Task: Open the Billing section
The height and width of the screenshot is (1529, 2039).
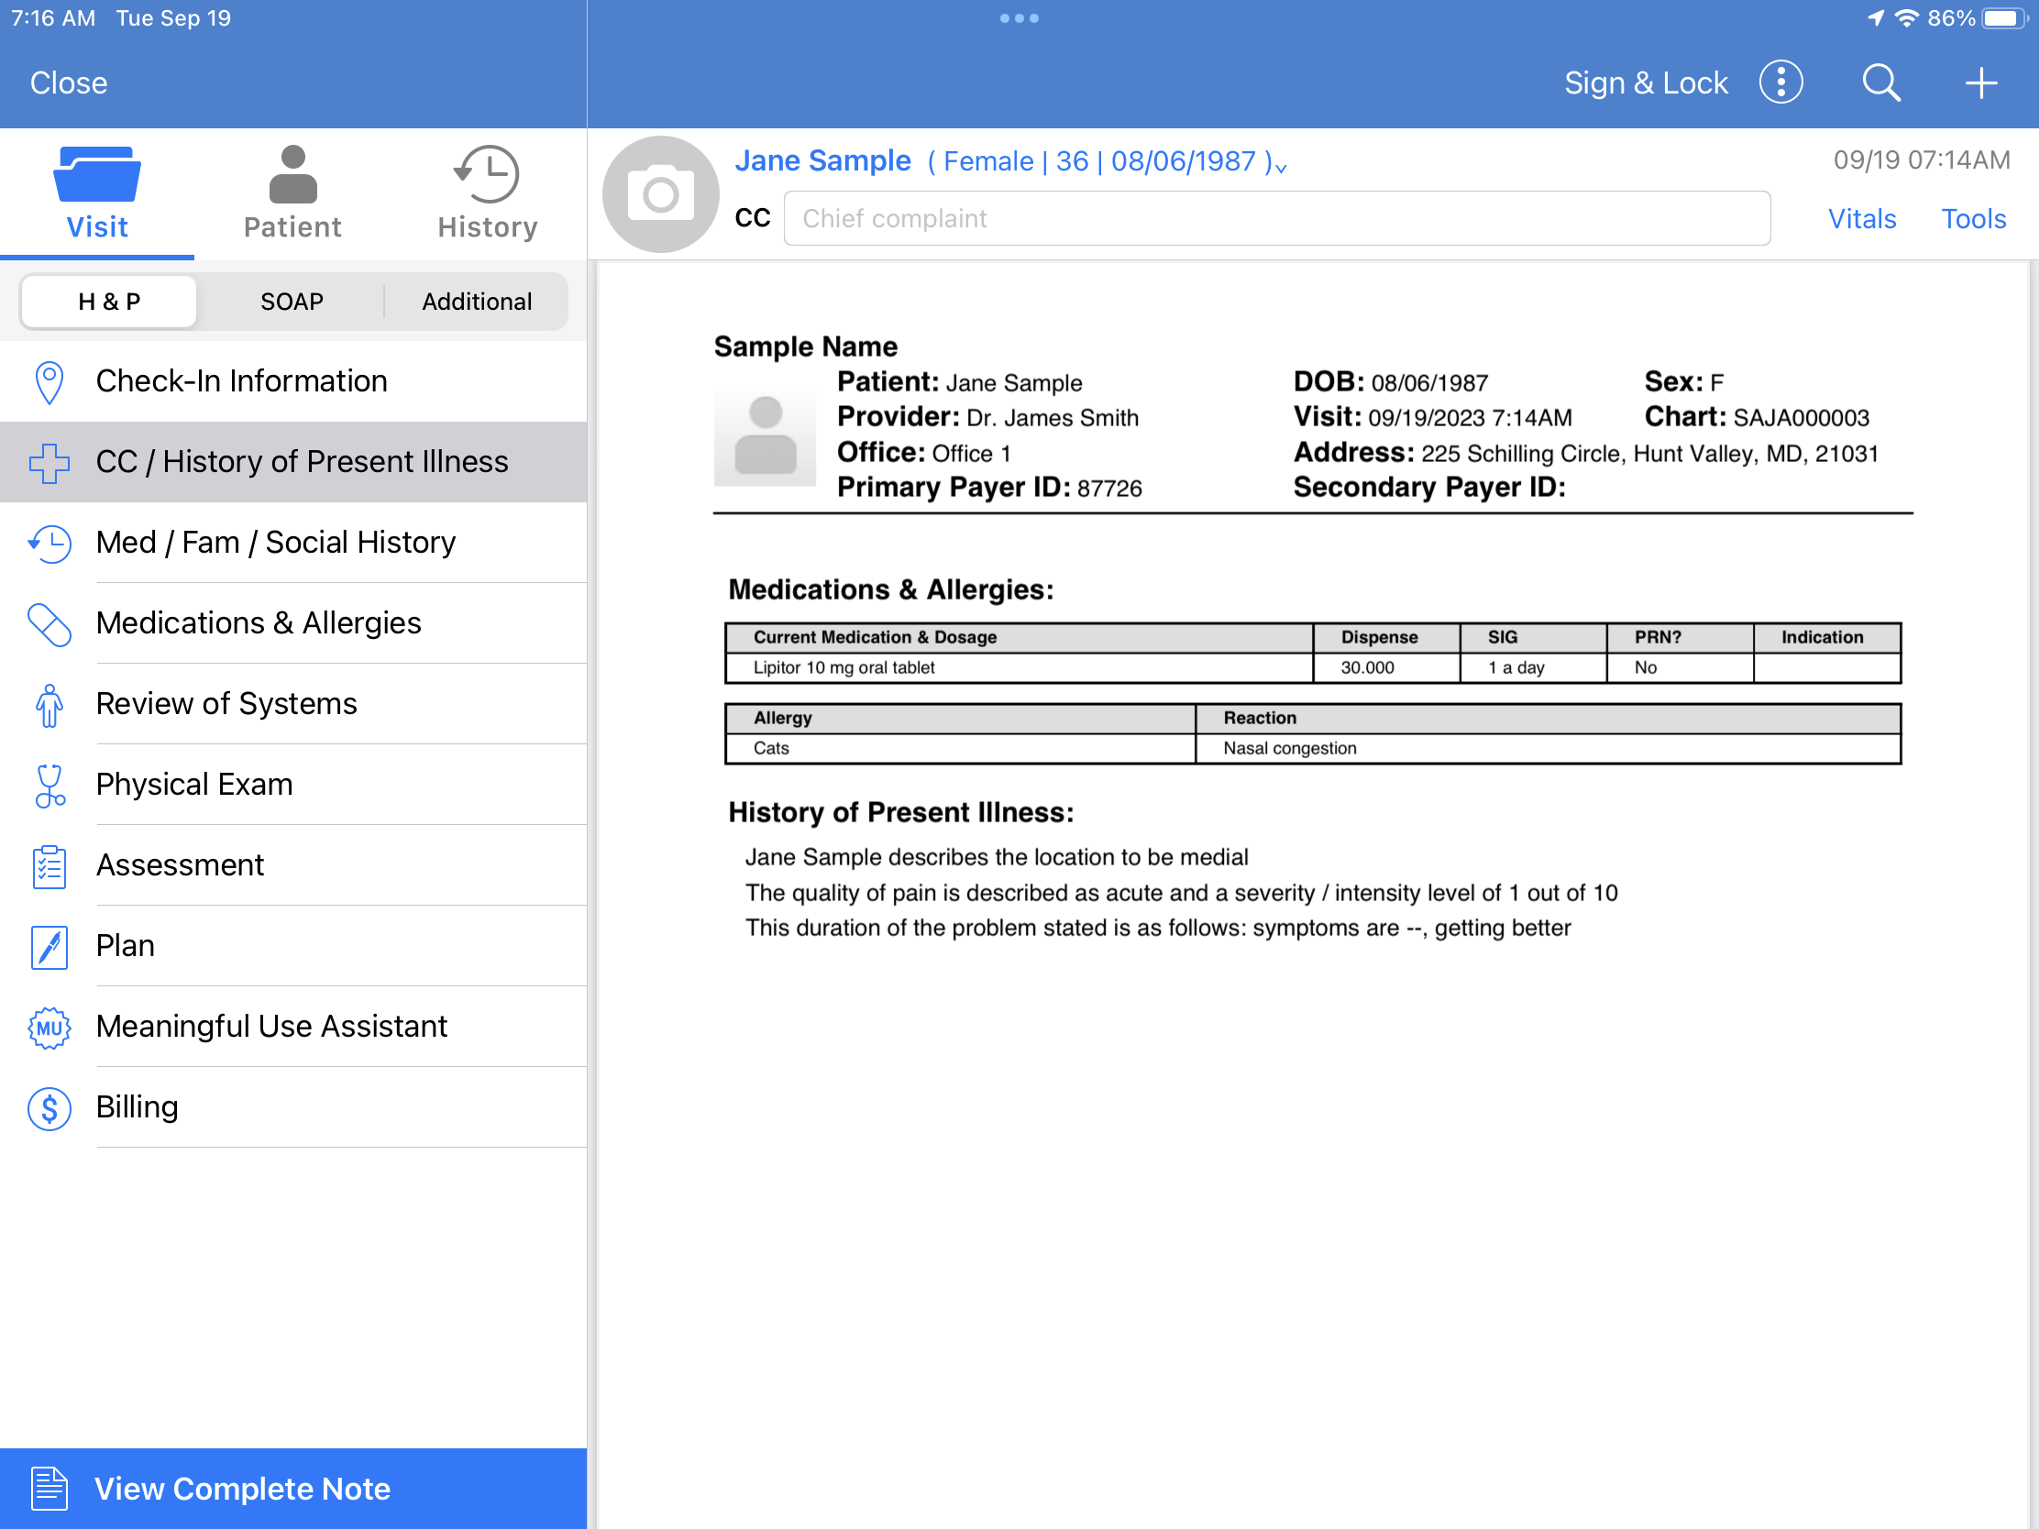Action: [x=293, y=1107]
